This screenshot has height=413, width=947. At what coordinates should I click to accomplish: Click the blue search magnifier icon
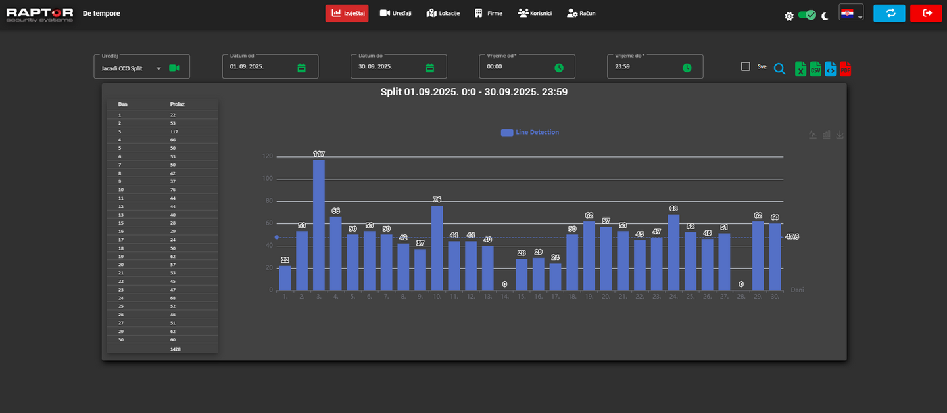point(779,68)
